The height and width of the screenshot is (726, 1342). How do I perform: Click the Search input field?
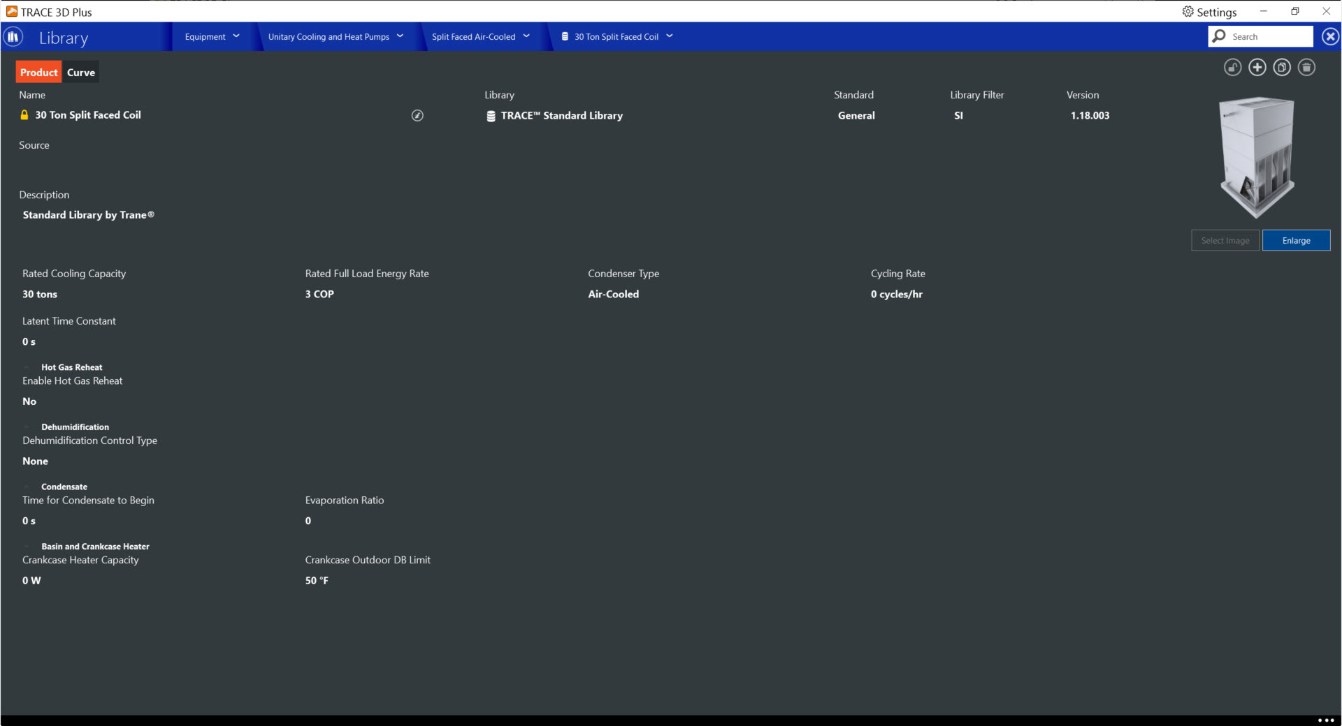pos(1269,37)
